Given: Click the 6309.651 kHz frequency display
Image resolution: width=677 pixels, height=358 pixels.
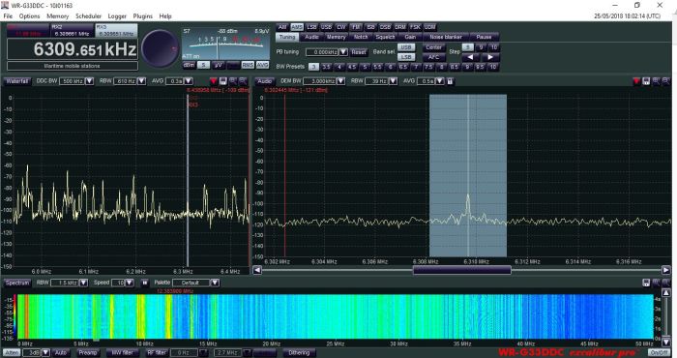Looking at the screenshot, I should 73,49.
